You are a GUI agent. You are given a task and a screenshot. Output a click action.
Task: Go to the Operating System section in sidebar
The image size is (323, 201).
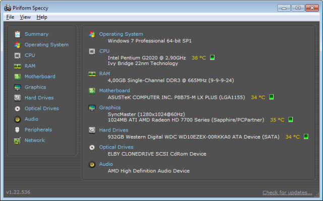(46, 45)
